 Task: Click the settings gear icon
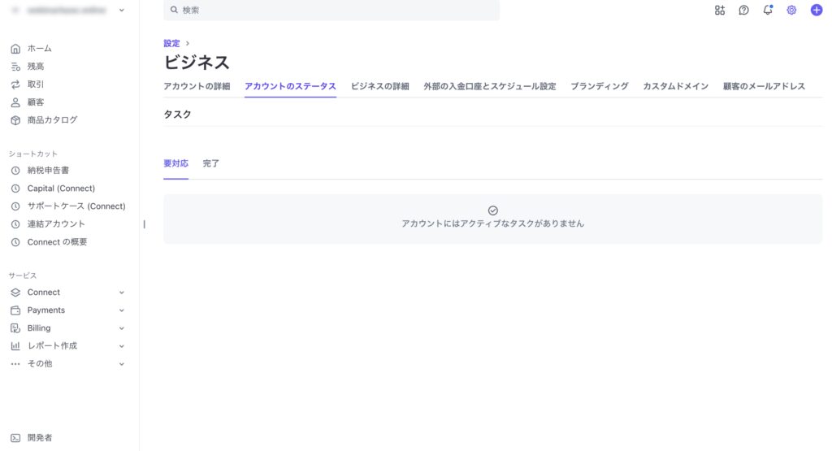pyautogui.click(x=791, y=11)
